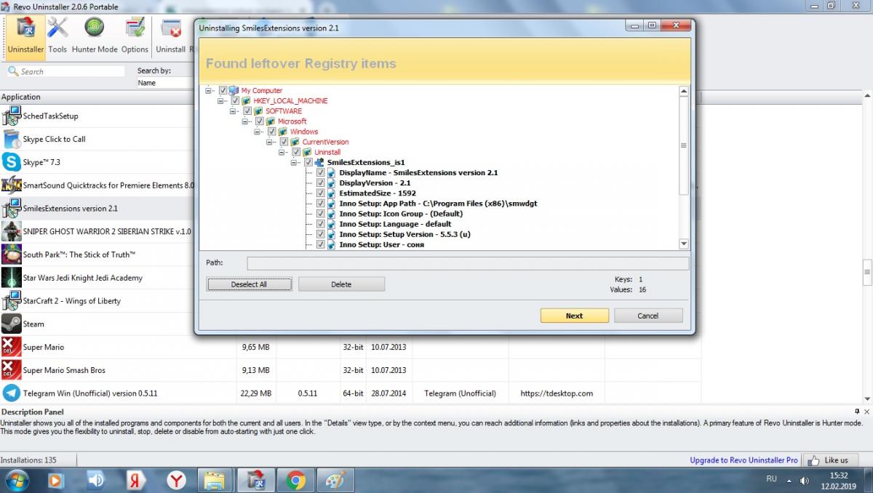The width and height of the screenshot is (873, 493).
Task: Collapse the My Computer tree node
Action: click(x=209, y=91)
